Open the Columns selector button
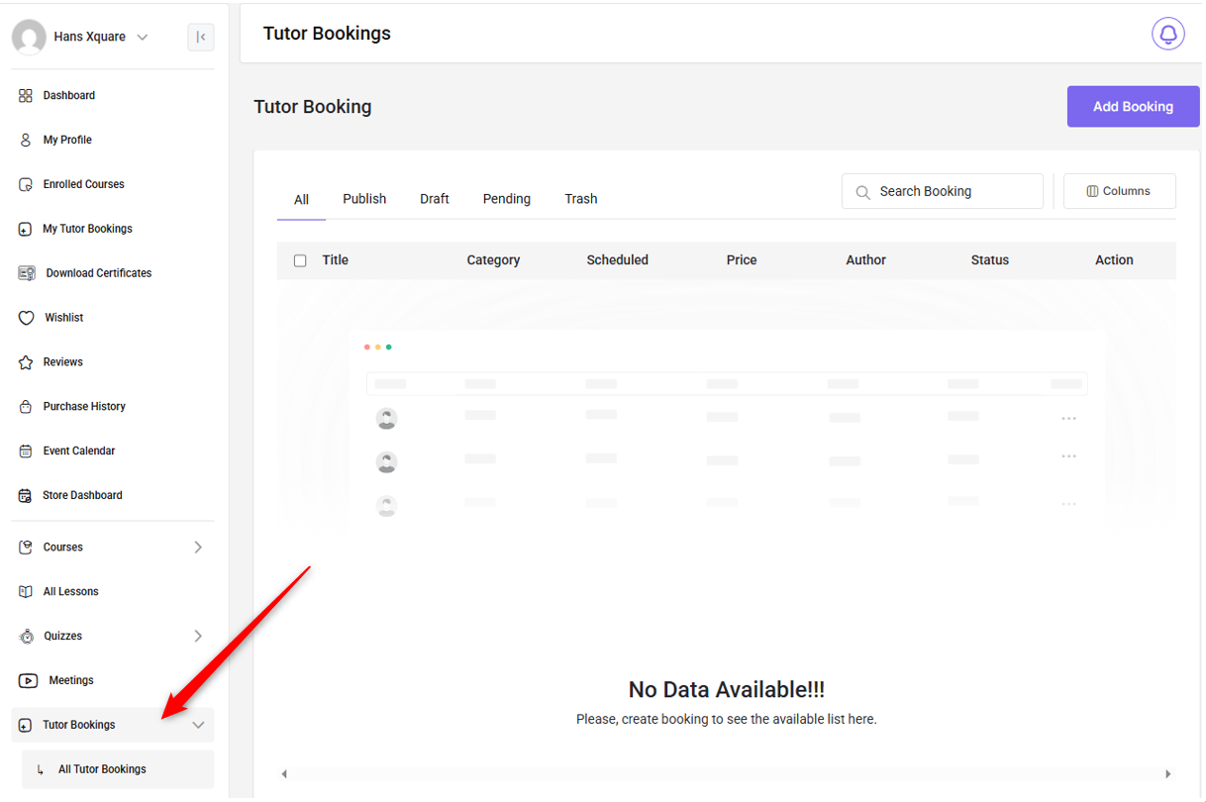 click(1119, 191)
